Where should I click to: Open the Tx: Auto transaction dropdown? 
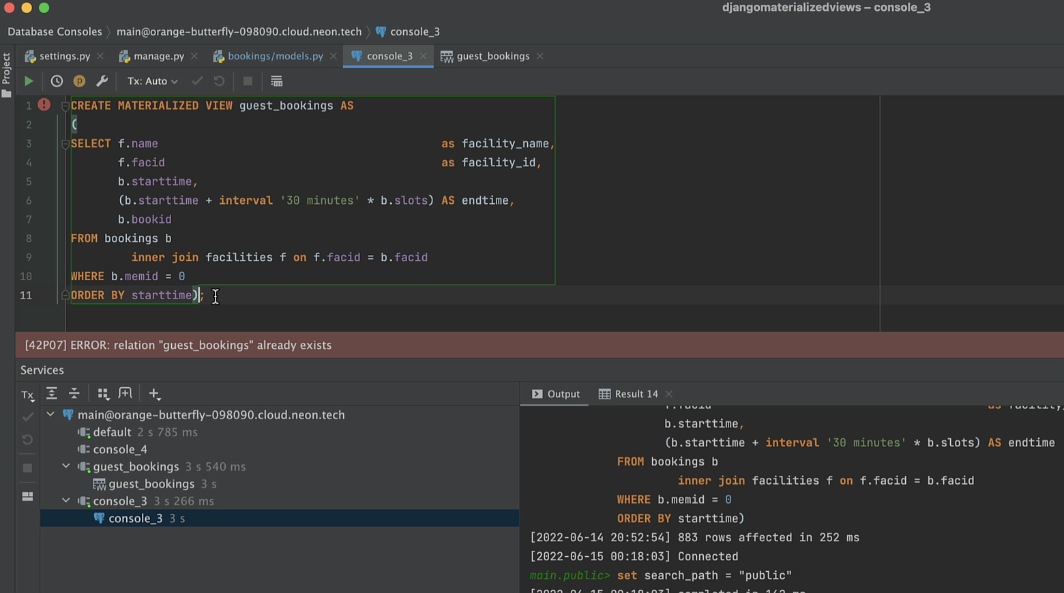tap(152, 81)
